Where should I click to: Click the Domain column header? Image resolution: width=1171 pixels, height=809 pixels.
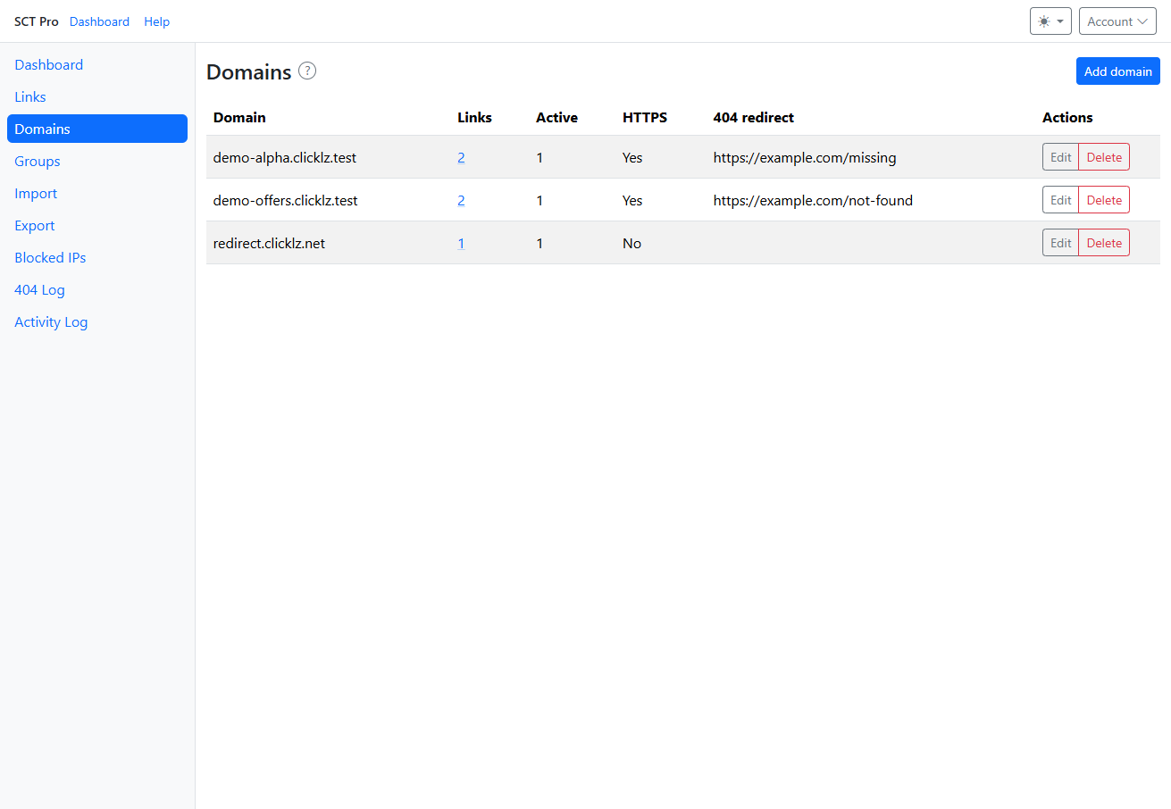(239, 117)
